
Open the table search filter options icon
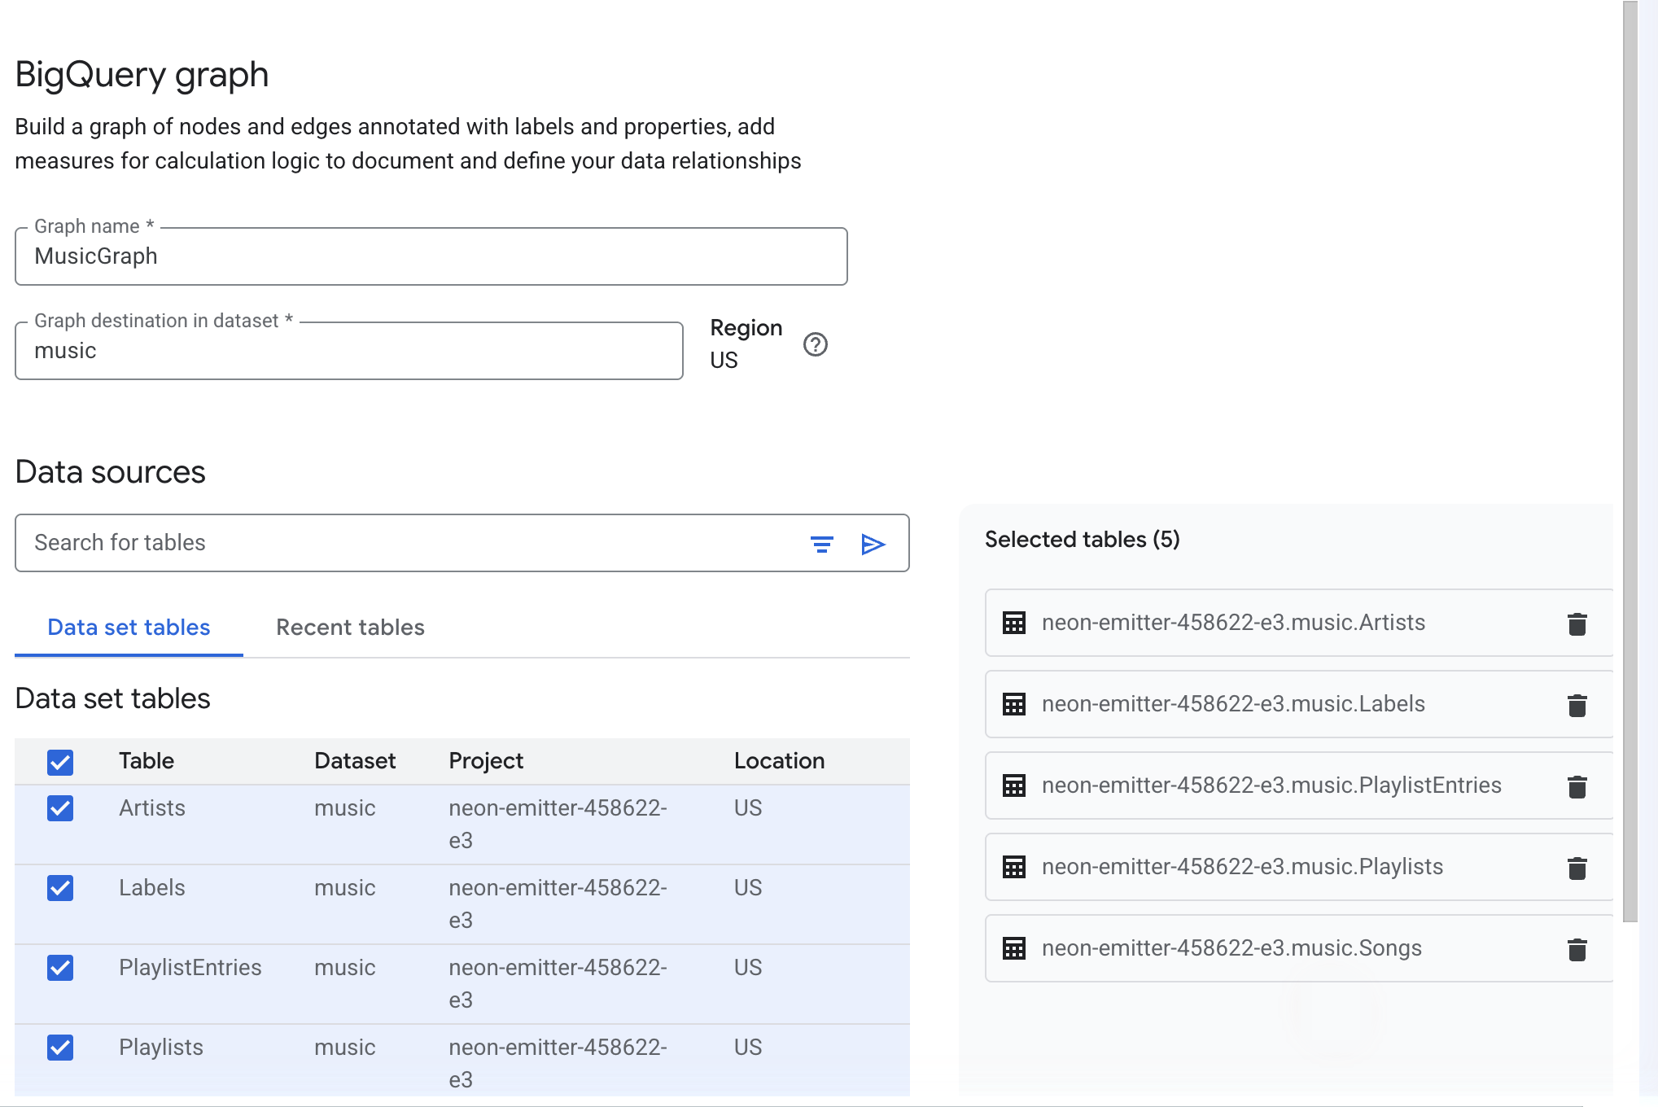coord(821,544)
